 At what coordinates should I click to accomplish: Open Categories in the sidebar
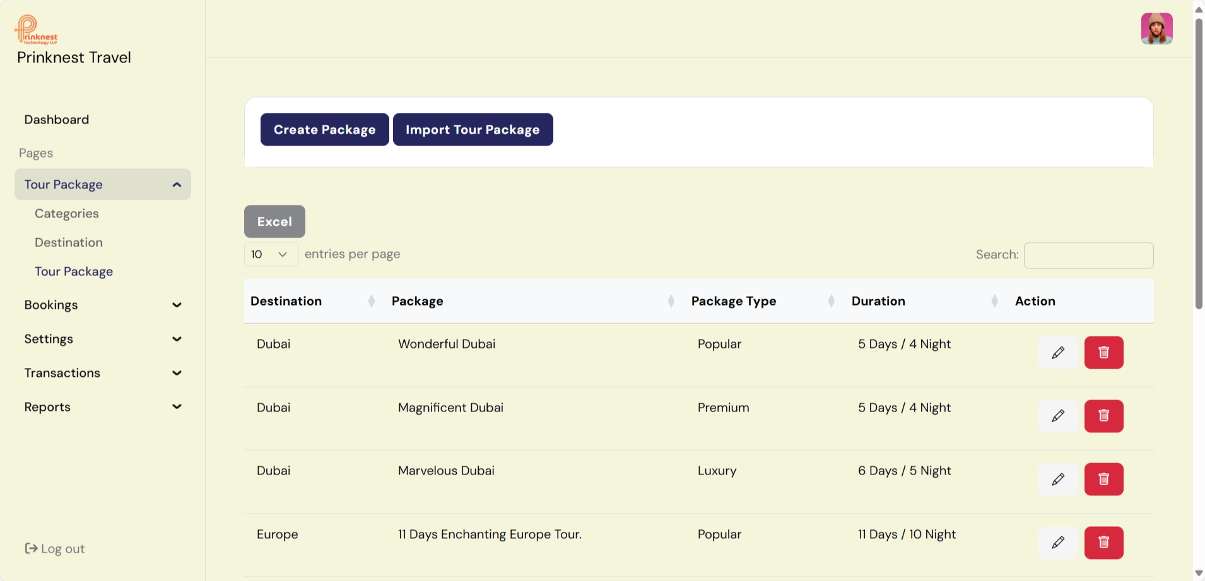tap(67, 214)
